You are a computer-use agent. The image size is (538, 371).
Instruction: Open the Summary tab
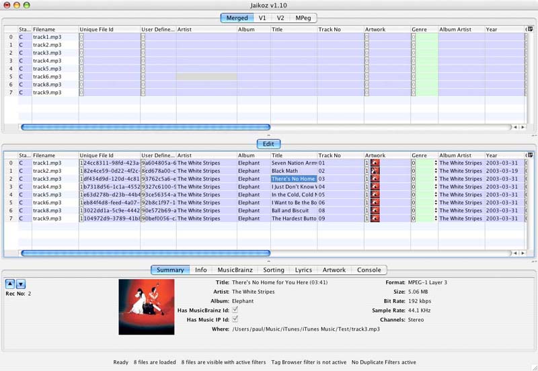(170, 270)
